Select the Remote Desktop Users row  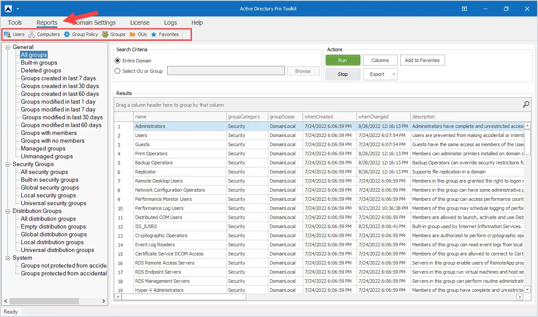[x=319, y=181]
